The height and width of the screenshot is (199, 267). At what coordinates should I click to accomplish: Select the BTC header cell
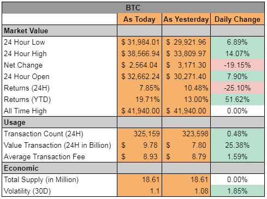click(x=133, y=8)
